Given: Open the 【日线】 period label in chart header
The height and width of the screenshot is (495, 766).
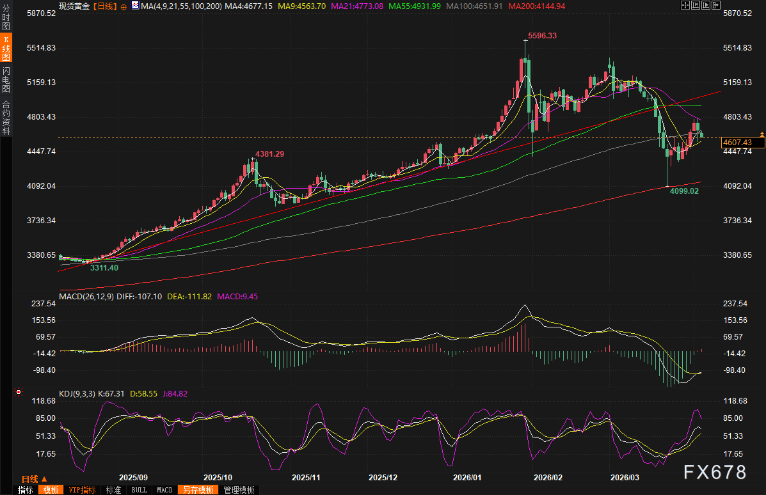Looking at the screenshot, I should 106,6.
